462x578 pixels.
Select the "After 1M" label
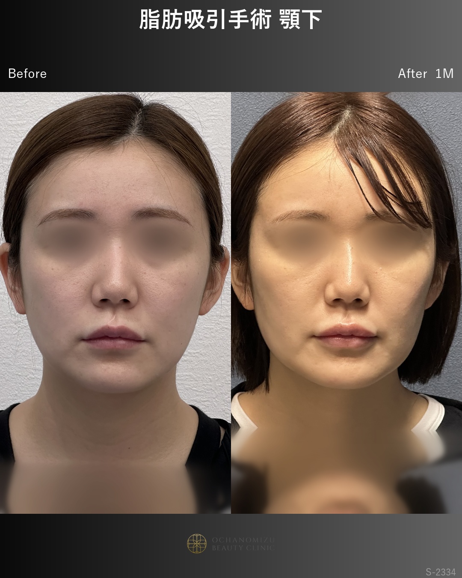coord(426,74)
